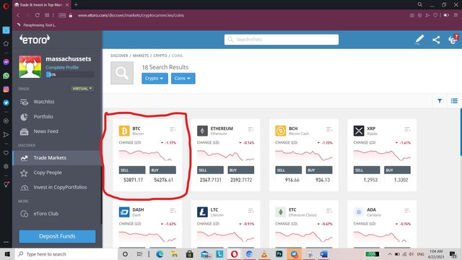Open Microsoft Edge from the taskbar
Image resolution: width=462 pixels, height=260 pixels.
(160, 253)
